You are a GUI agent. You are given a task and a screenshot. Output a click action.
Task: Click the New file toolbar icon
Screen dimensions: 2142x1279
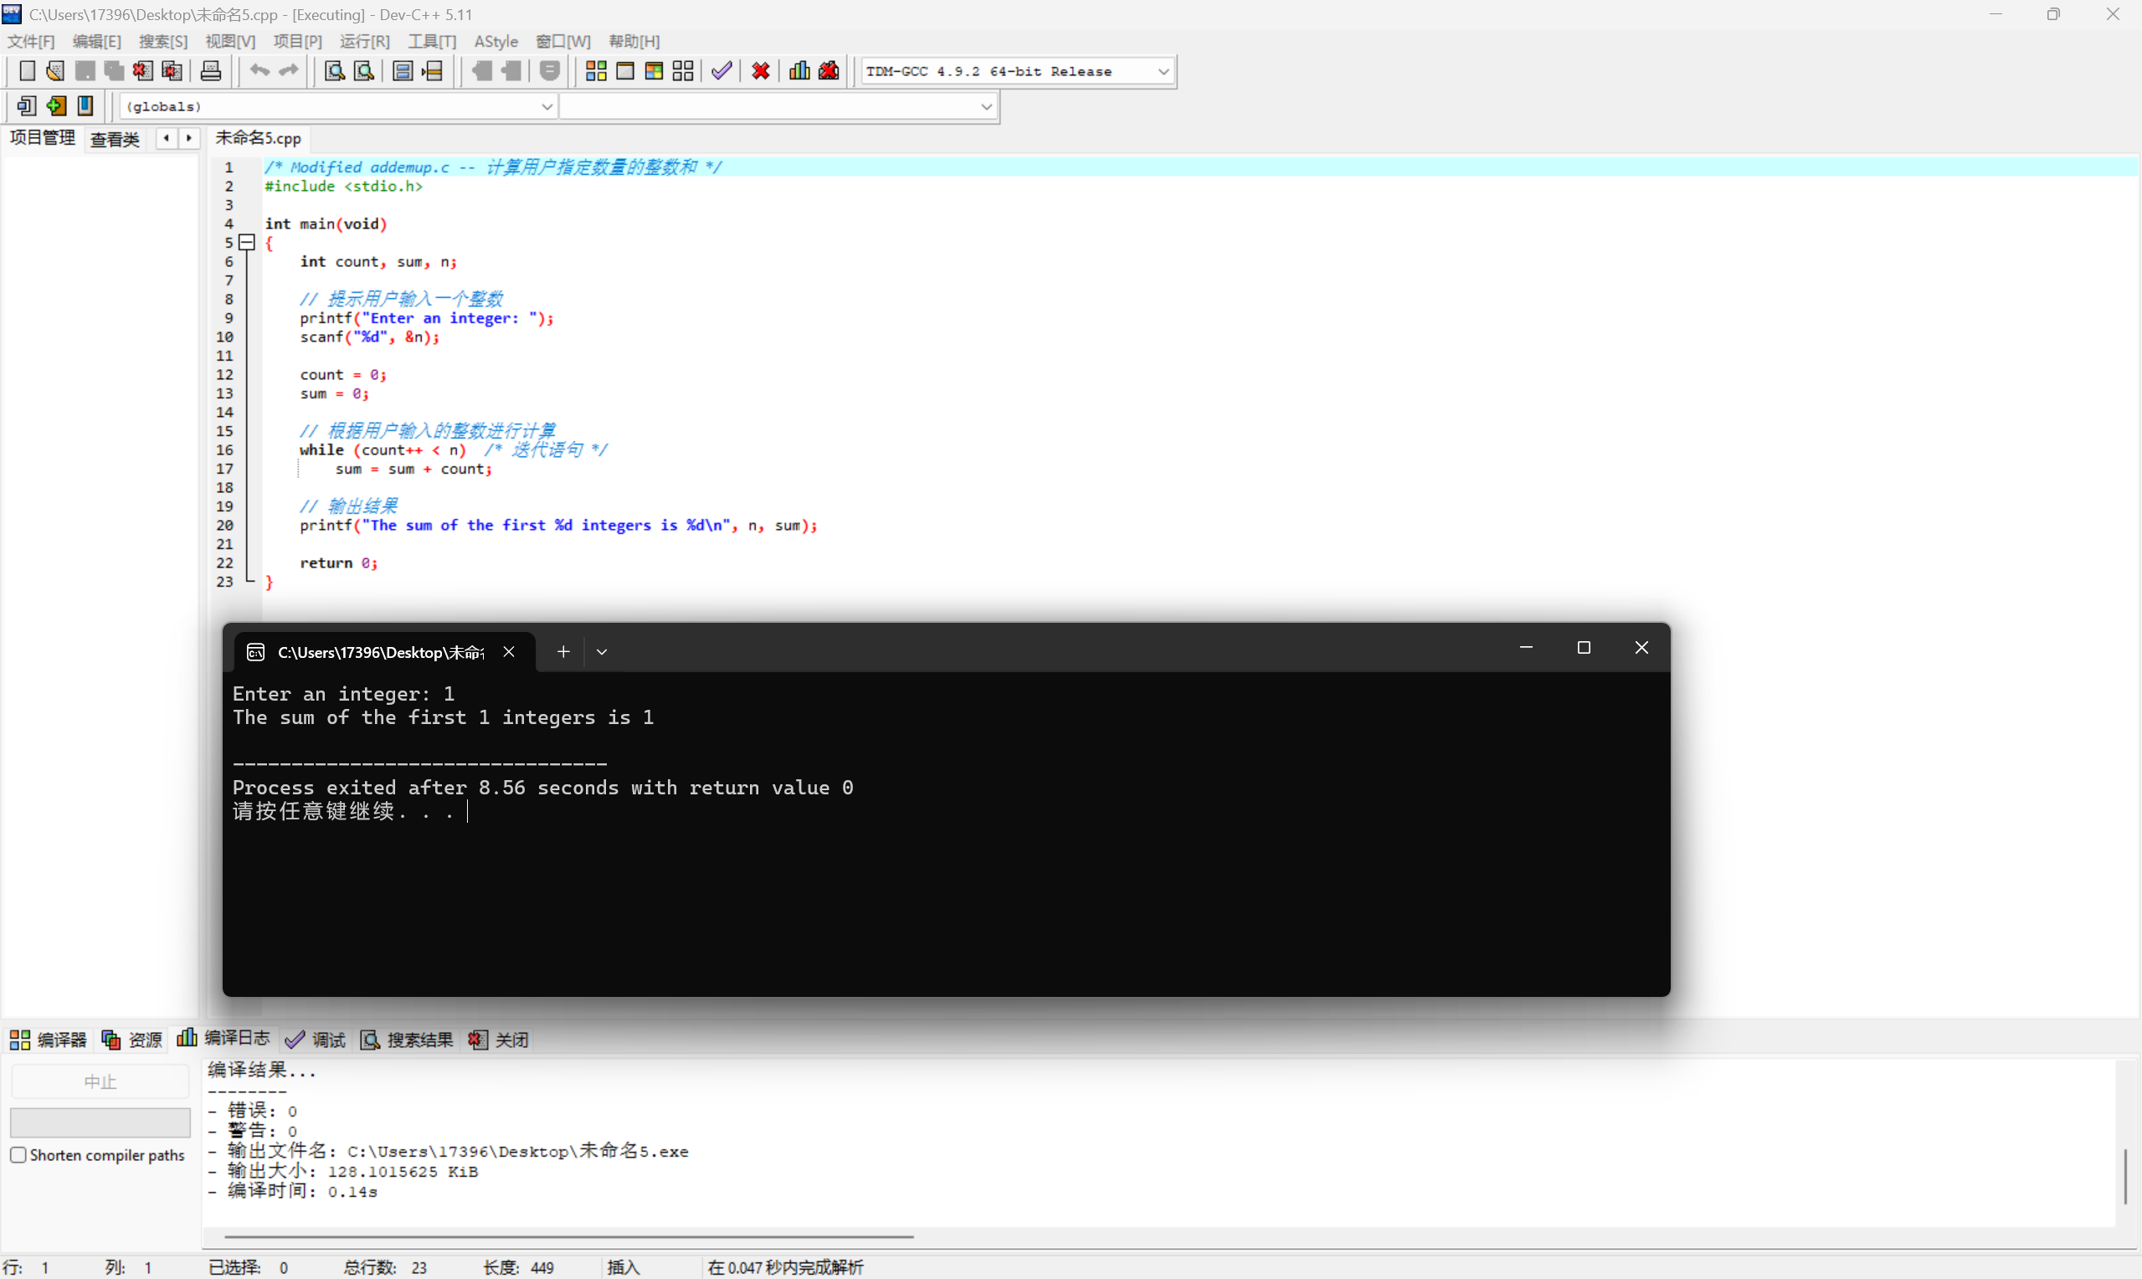click(27, 71)
